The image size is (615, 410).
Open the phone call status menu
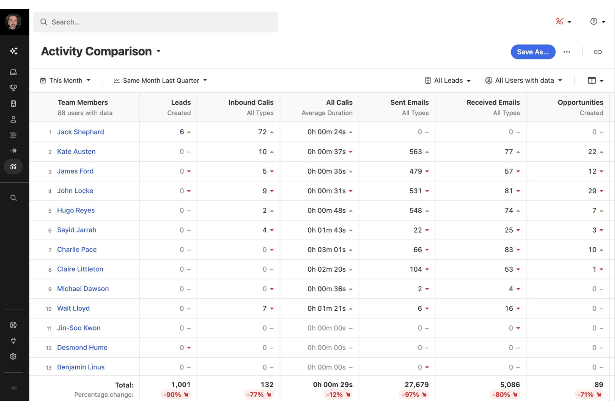click(x=563, y=22)
